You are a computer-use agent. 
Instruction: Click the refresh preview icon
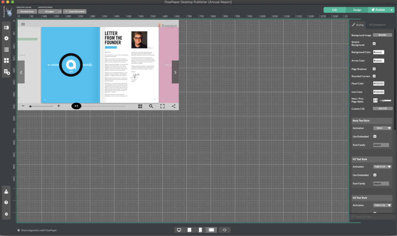[x=224, y=230]
